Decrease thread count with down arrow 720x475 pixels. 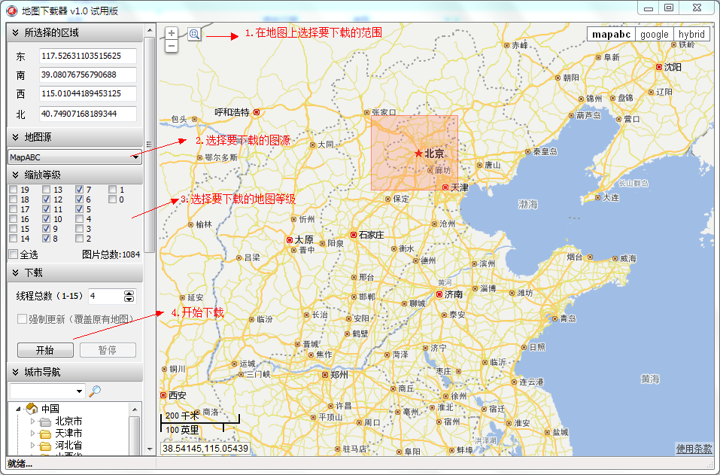tap(129, 300)
